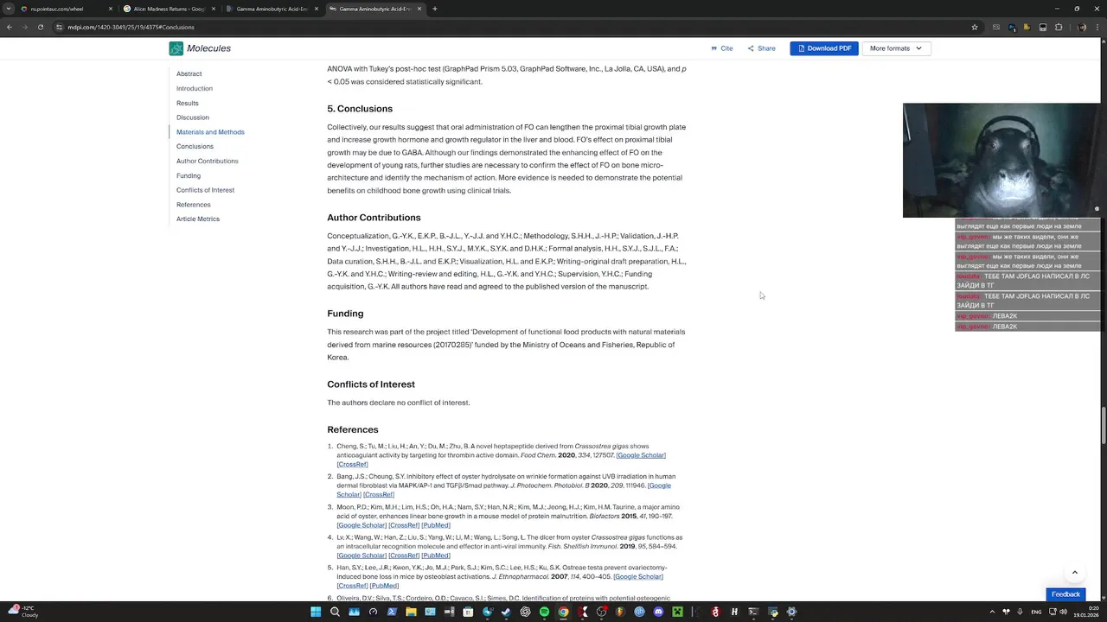The height and width of the screenshot is (622, 1107).
Task: Open the Windows Start menu
Action: (316, 612)
